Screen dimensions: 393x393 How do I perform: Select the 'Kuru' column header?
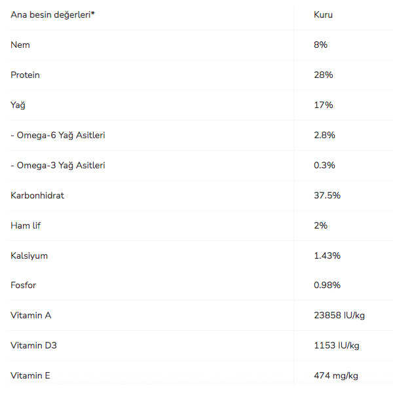[324, 14]
